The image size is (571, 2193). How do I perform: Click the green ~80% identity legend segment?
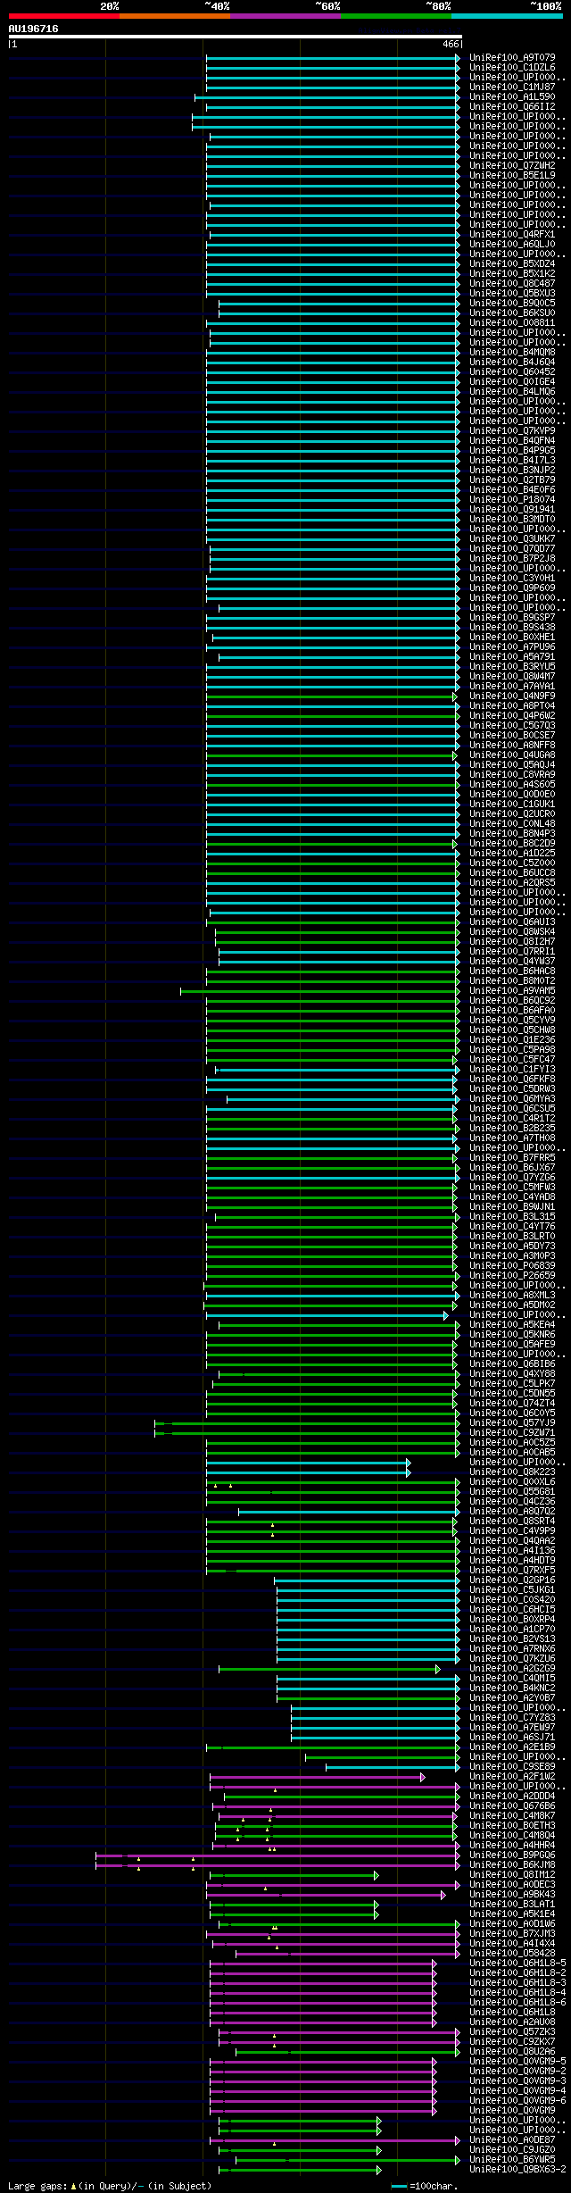396,16
